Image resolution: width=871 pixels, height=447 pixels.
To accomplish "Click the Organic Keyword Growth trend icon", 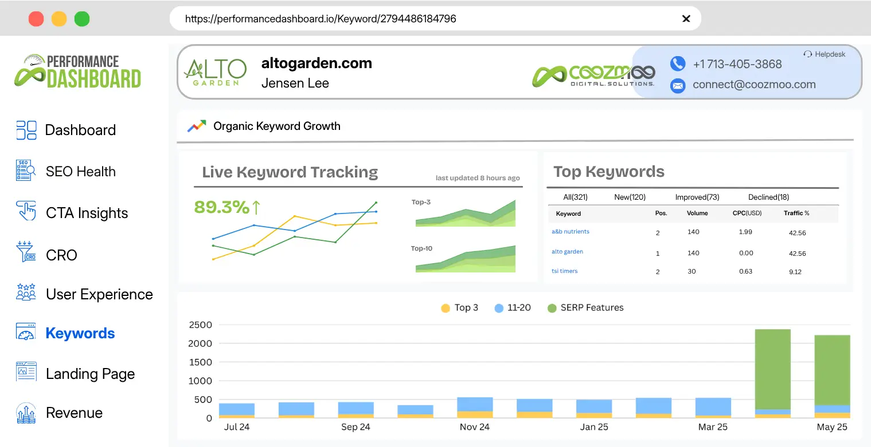I will (x=197, y=126).
